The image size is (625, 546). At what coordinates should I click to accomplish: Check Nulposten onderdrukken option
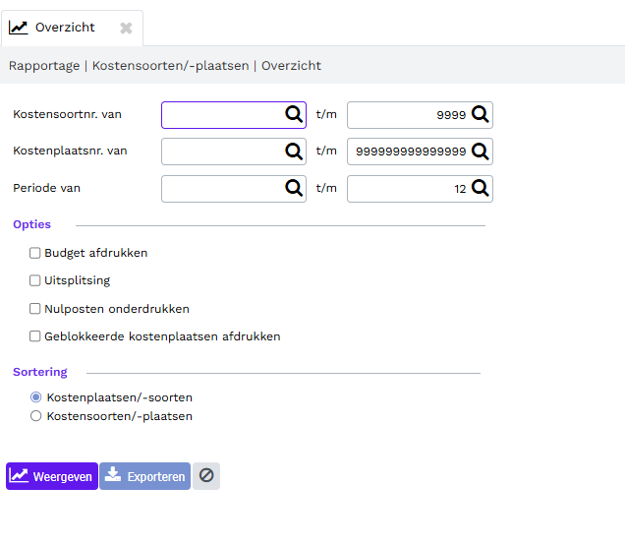click(x=35, y=309)
